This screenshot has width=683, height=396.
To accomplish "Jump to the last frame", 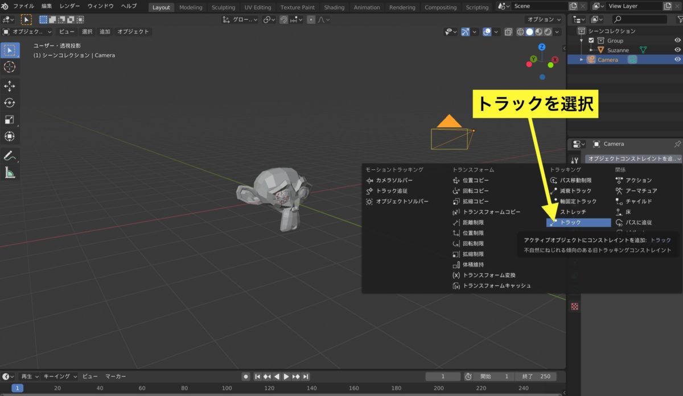I will (306, 376).
